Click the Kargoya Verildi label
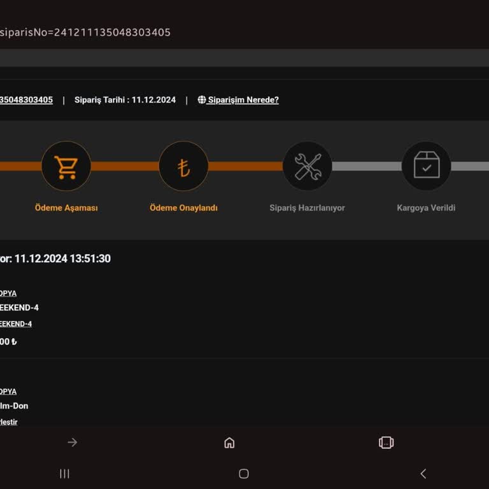 (x=426, y=208)
